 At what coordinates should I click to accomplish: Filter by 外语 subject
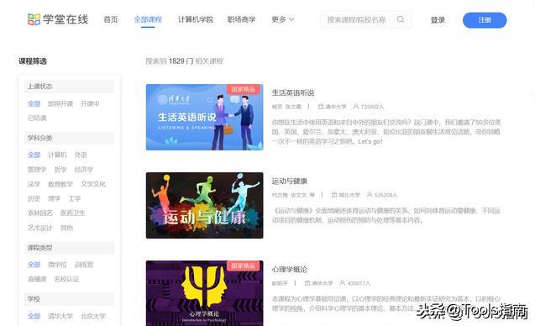tap(81, 155)
